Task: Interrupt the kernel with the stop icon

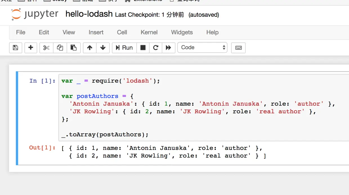Action: coord(143,48)
